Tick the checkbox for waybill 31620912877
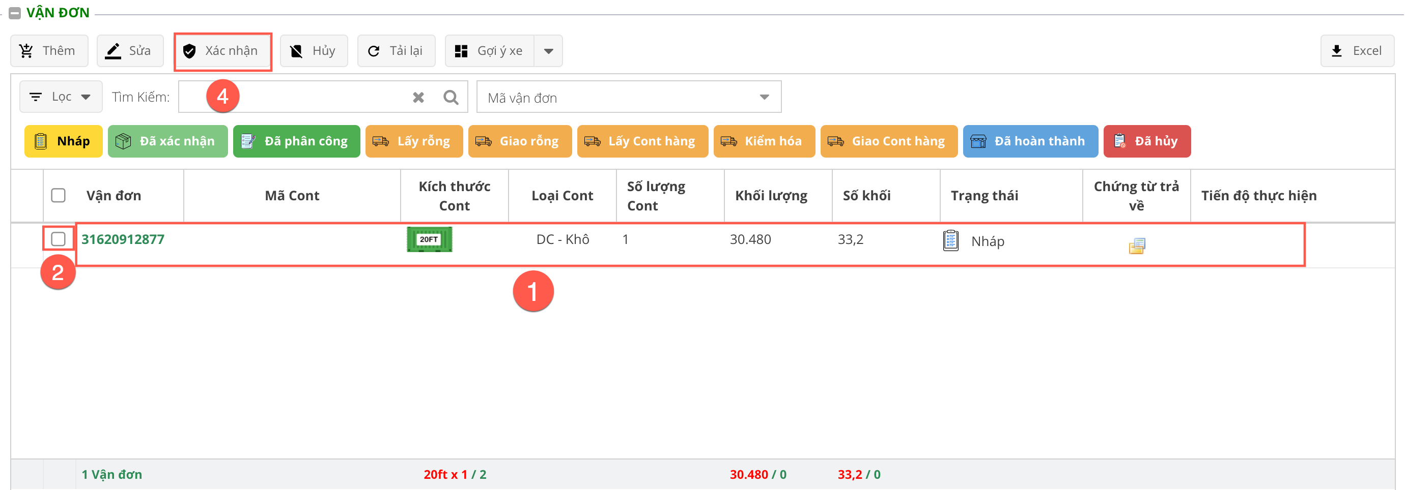1405x490 pixels. 59,239
